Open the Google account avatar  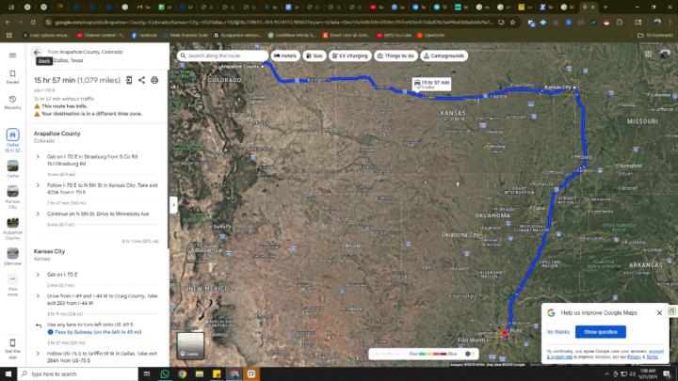click(665, 54)
